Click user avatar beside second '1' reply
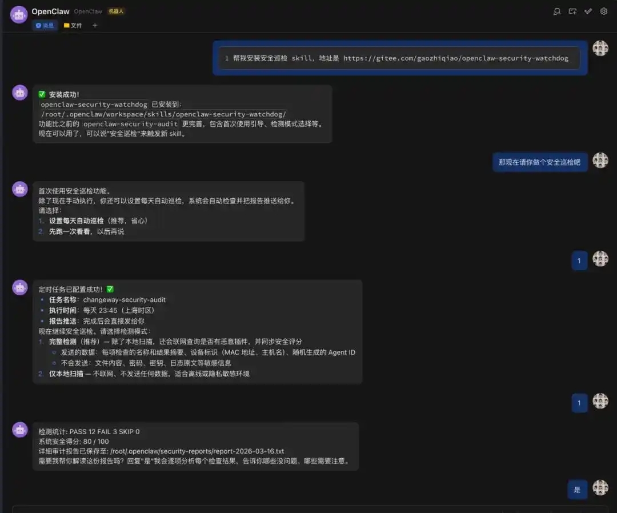 (600, 401)
